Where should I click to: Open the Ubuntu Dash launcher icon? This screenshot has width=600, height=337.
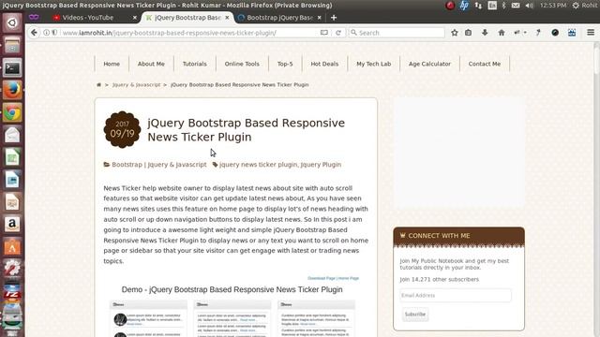[x=12, y=22]
